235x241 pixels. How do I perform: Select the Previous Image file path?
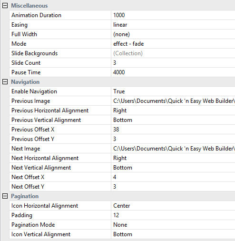[x=173, y=101]
